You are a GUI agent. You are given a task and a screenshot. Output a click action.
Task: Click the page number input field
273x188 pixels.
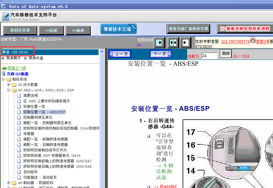[209, 56]
